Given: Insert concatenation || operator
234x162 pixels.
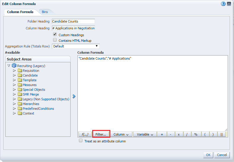Looking at the screenshot, I should (x=222, y=134).
